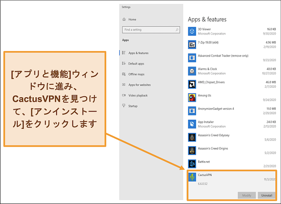Open the Home settings page
Screen dimensions: 281x204
pos(132,19)
